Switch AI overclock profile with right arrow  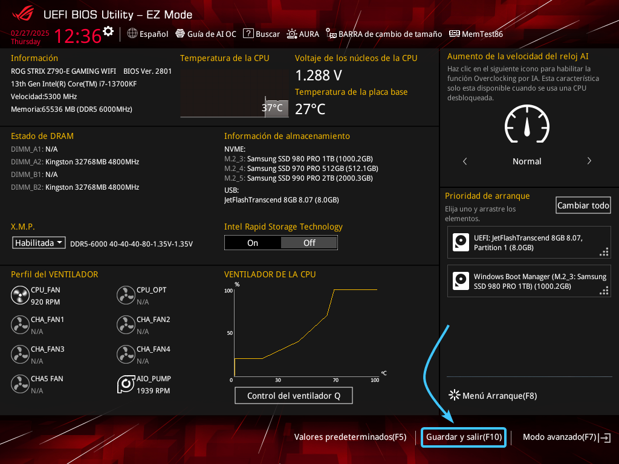[x=589, y=161]
